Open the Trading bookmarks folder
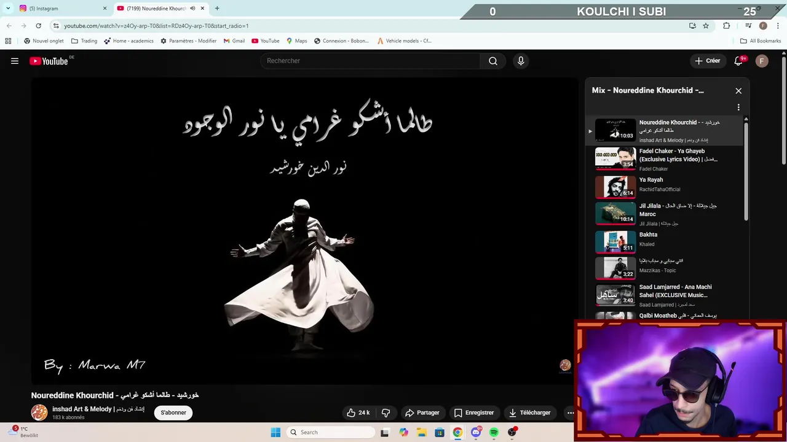787x442 pixels. [84, 41]
